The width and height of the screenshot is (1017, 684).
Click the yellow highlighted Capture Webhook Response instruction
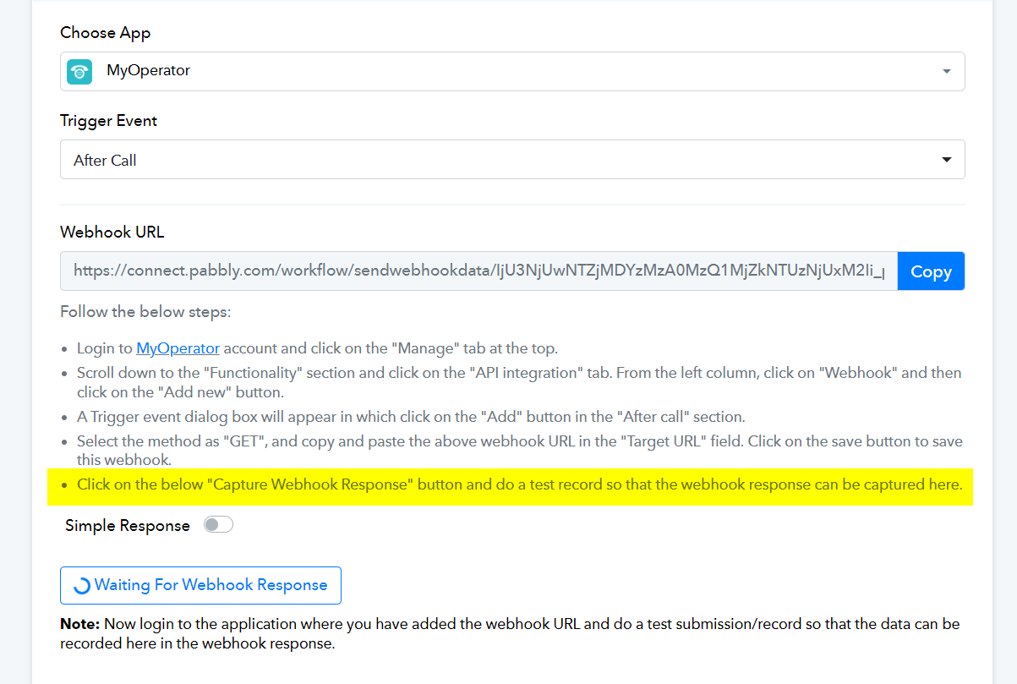tap(518, 485)
